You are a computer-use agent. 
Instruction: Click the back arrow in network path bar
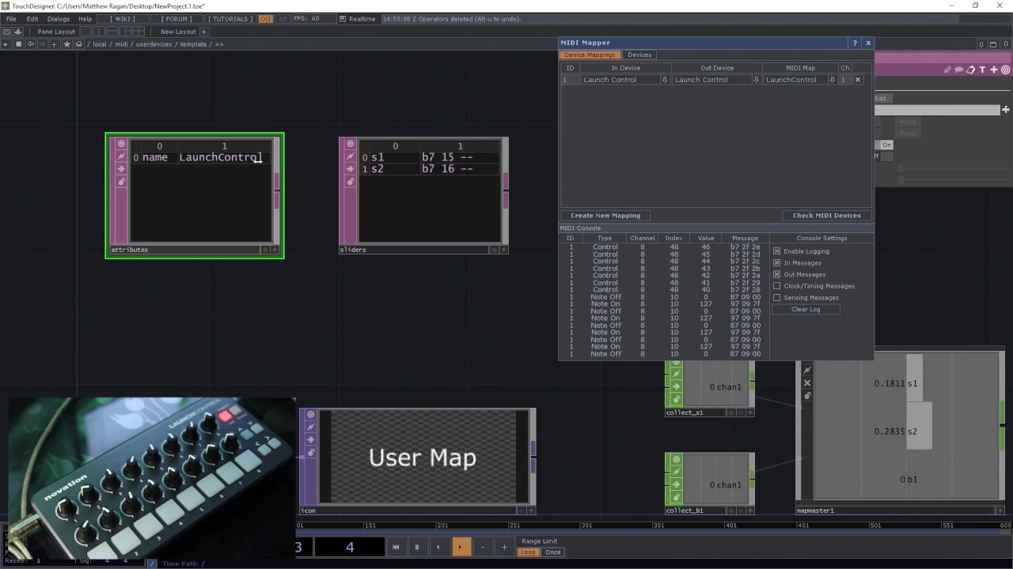(x=31, y=44)
